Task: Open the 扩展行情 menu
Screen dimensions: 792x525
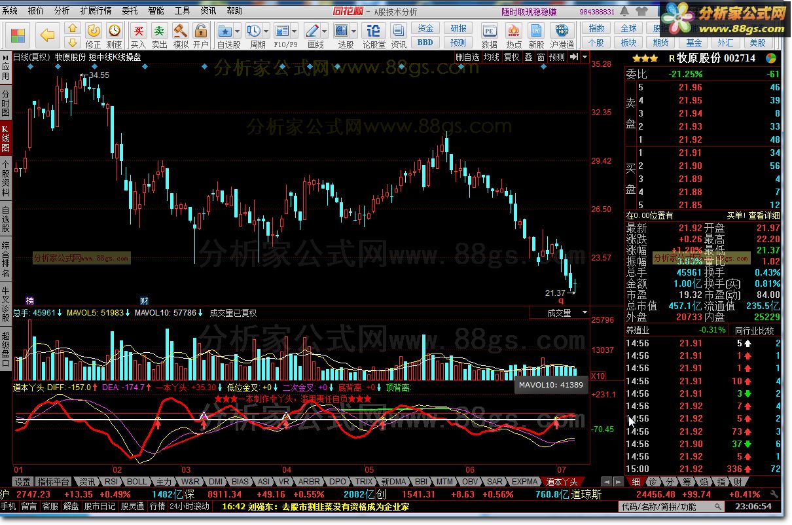Action: click(x=96, y=11)
